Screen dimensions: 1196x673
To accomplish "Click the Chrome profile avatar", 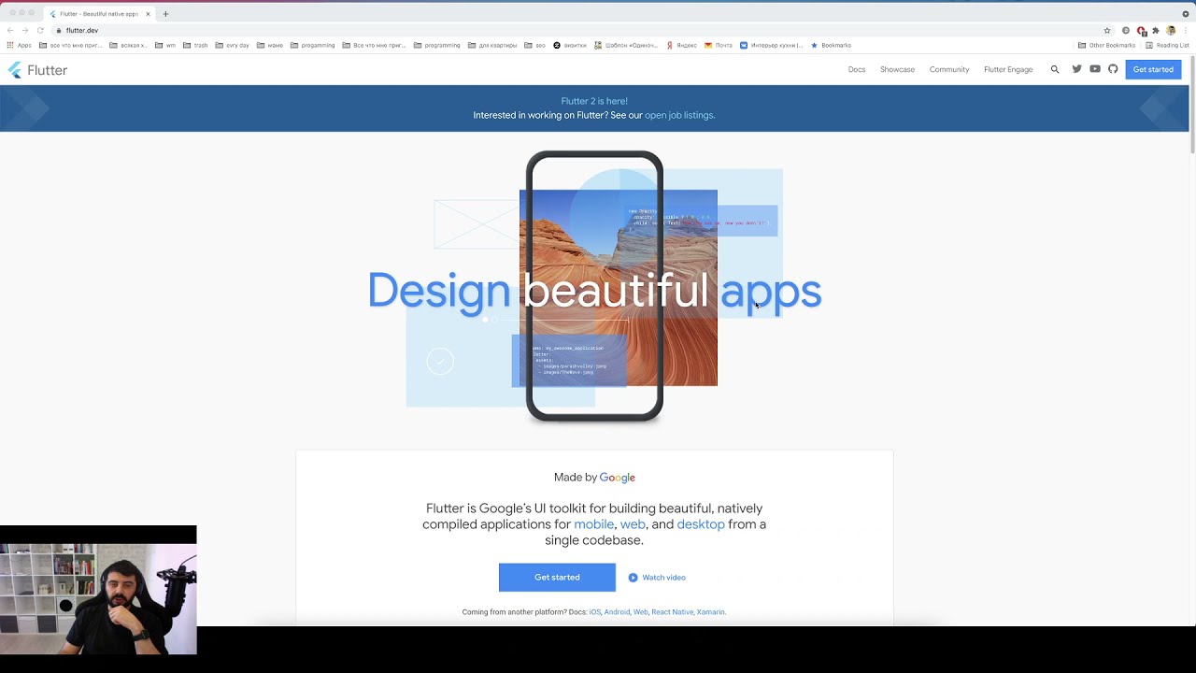I will 1171,30.
